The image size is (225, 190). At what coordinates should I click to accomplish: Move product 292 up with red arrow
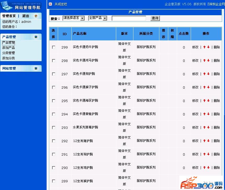coord(205,141)
